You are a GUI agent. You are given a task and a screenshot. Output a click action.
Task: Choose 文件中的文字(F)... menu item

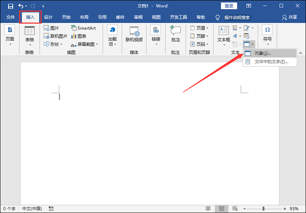[270, 62]
